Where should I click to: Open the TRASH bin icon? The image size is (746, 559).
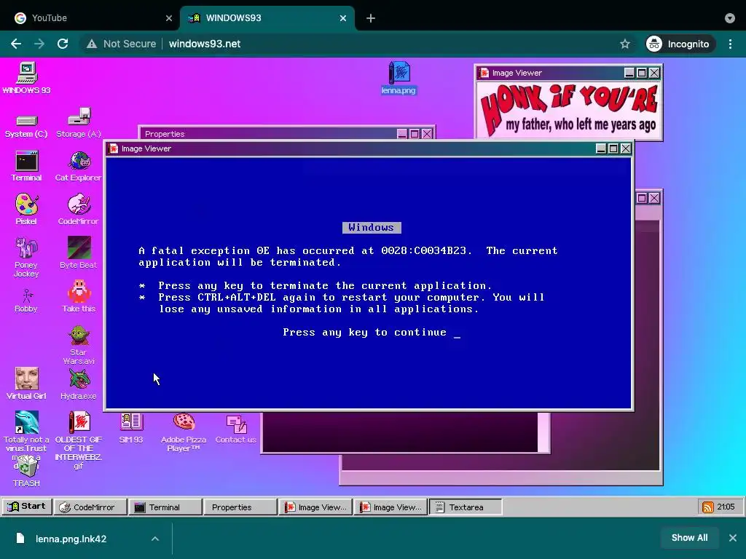click(26, 472)
